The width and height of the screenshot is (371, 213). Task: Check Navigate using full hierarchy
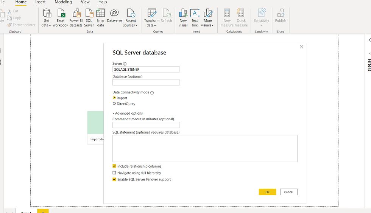point(114,173)
